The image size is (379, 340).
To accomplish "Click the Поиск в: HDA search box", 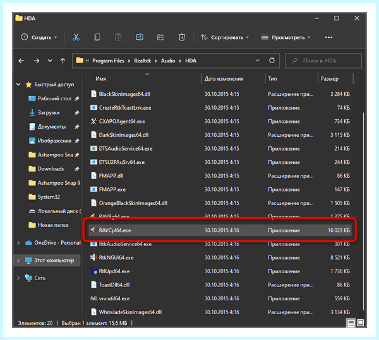I will coord(323,61).
